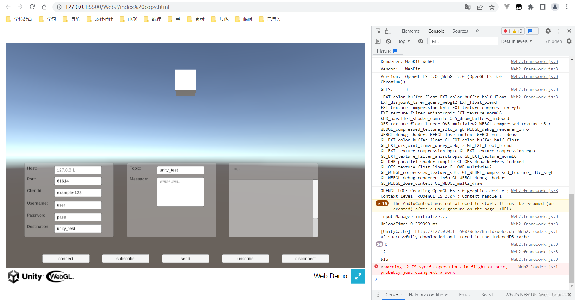Click the connect button

66,258
